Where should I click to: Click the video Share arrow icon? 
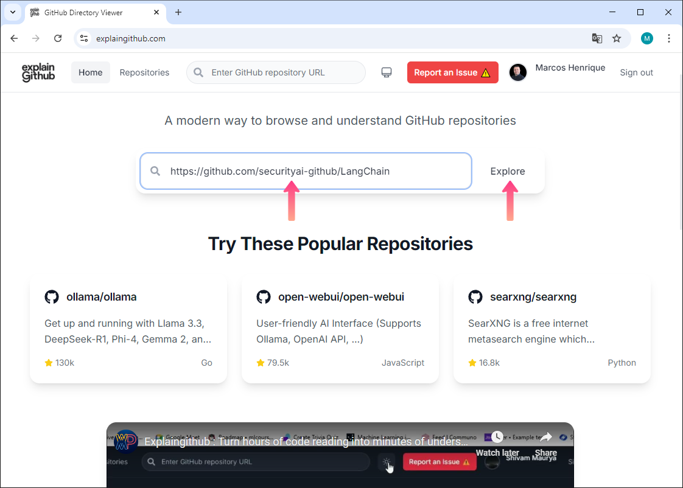point(546,437)
